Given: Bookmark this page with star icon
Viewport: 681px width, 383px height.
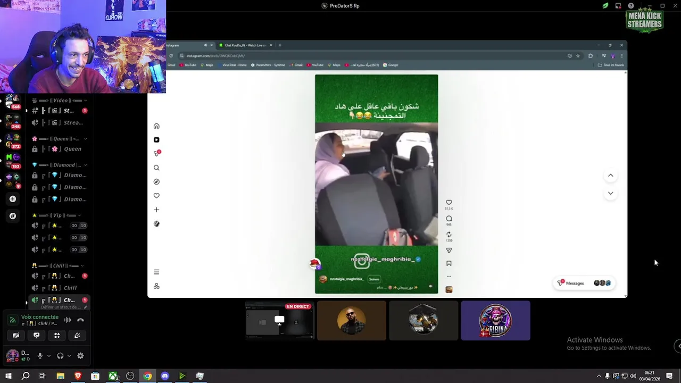Looking at the screenshot, I should (x=578, y=56).
